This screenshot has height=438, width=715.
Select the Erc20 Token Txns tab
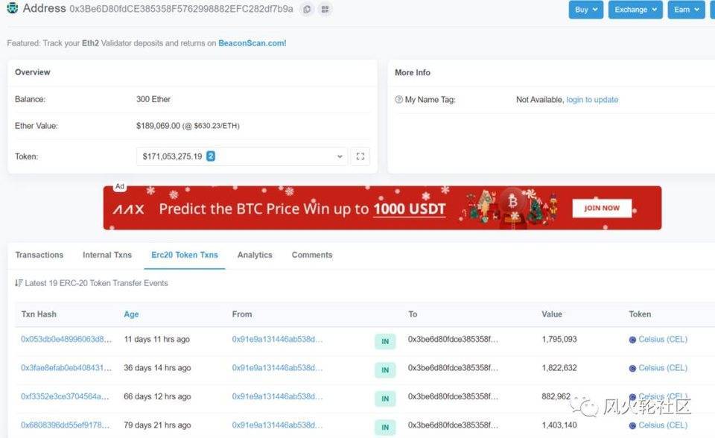click(x=185, y=255)
